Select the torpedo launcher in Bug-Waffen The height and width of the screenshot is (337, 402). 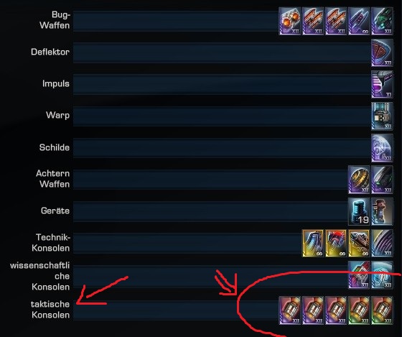290,21
